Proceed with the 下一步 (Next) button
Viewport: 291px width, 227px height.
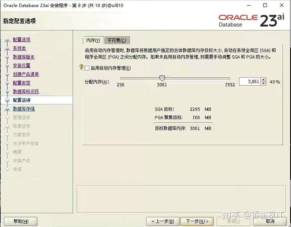[197, 221]
